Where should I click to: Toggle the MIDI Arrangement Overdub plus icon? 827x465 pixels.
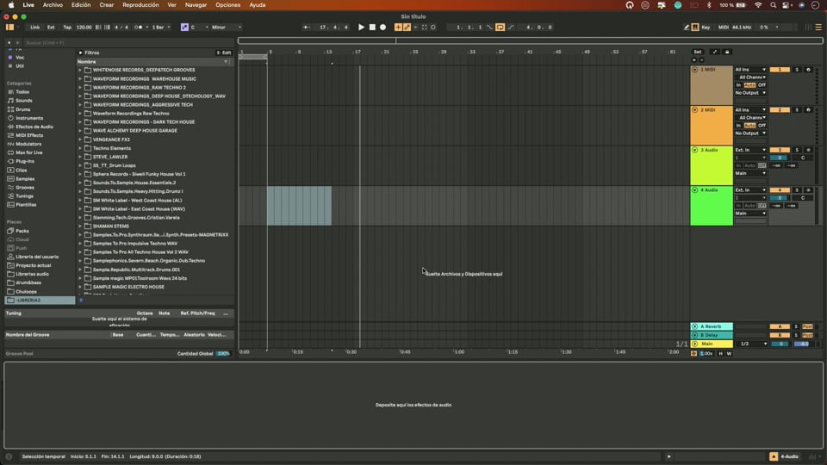pyautogui.click(x=398, y=27)
